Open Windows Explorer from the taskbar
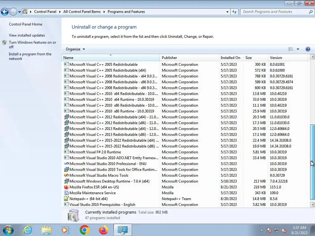The height and width of the screenshot is (236, 315). [x=46, y=230]
